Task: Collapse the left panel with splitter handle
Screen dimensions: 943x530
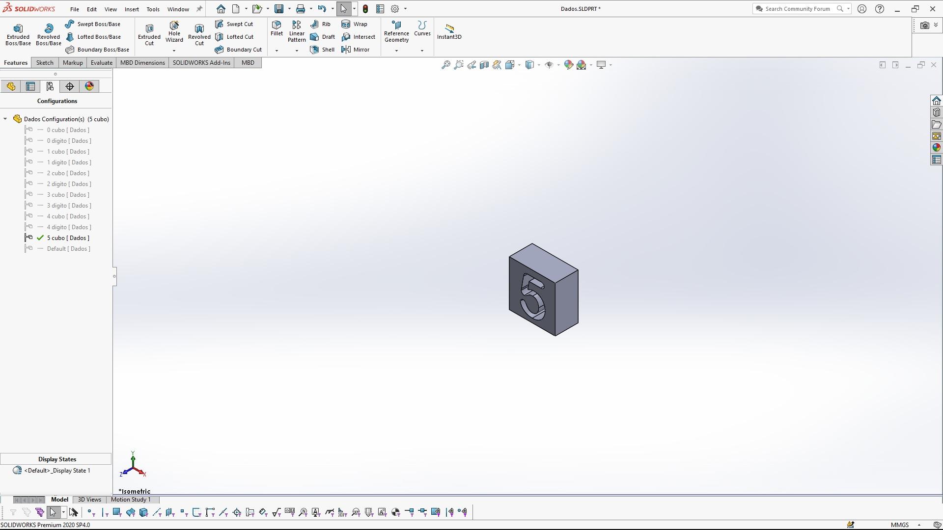Action: click(x=114, y=276)
